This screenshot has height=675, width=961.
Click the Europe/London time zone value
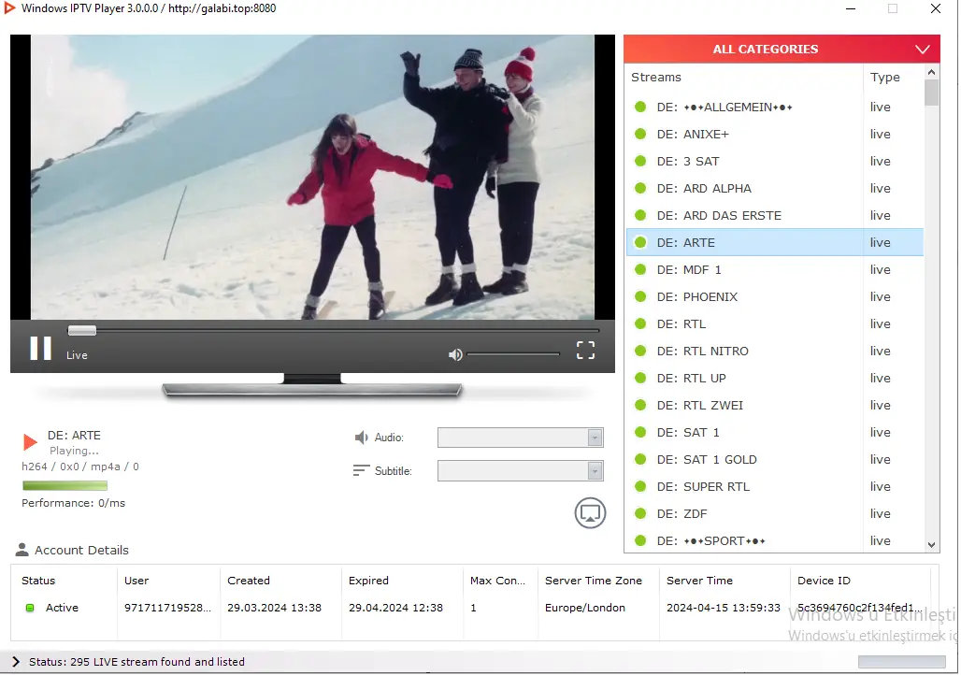coord(585,608)
